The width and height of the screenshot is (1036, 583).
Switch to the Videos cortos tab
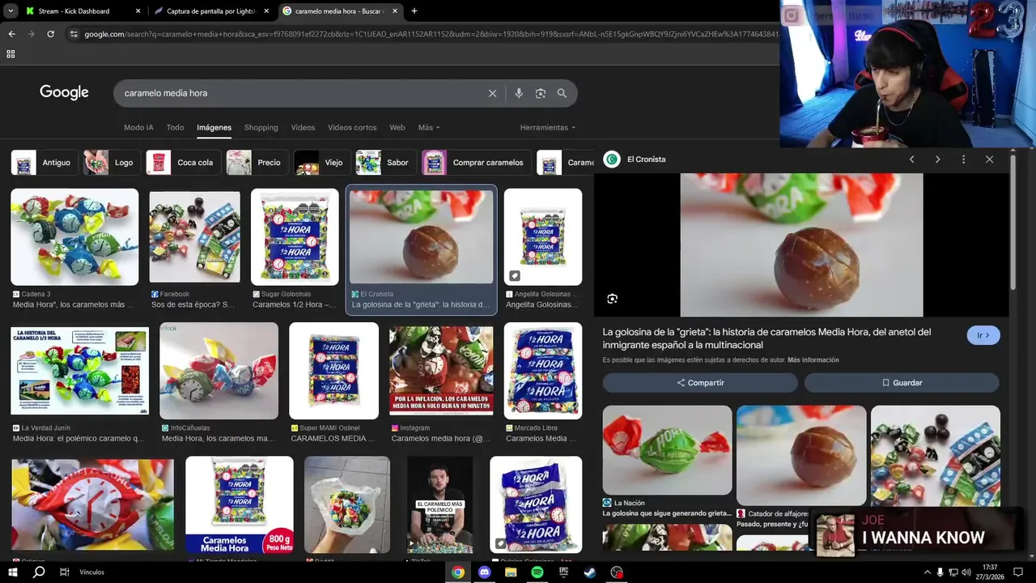[352, 127]
